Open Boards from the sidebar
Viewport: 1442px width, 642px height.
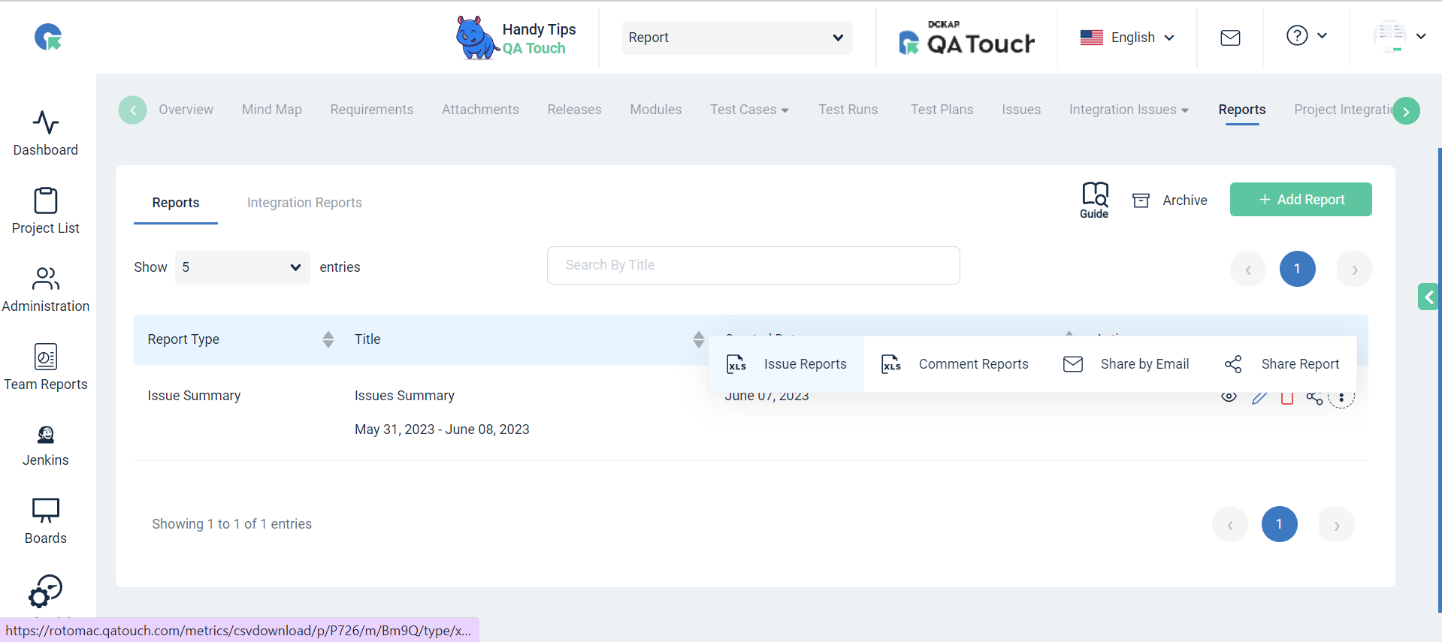pyautogui.click(x=46, y=522)
